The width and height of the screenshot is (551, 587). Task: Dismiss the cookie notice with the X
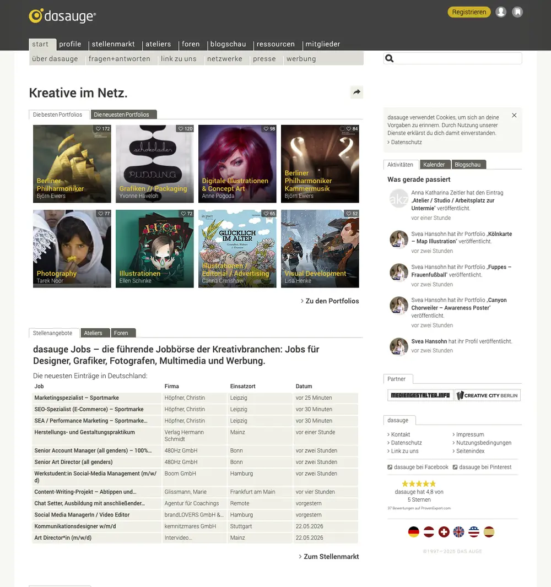click(x=514, y=115)
